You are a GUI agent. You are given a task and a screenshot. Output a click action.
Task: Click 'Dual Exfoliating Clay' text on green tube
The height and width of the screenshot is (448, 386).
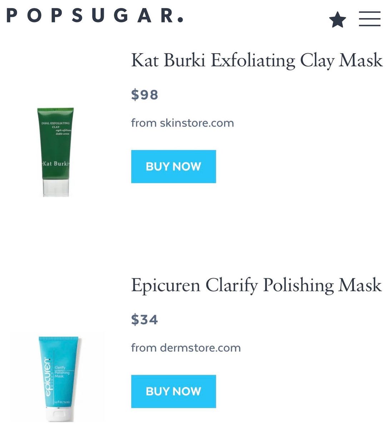tap(56, 125)
